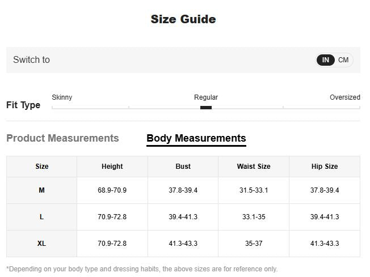Select the Body Measurements tab

196,138
